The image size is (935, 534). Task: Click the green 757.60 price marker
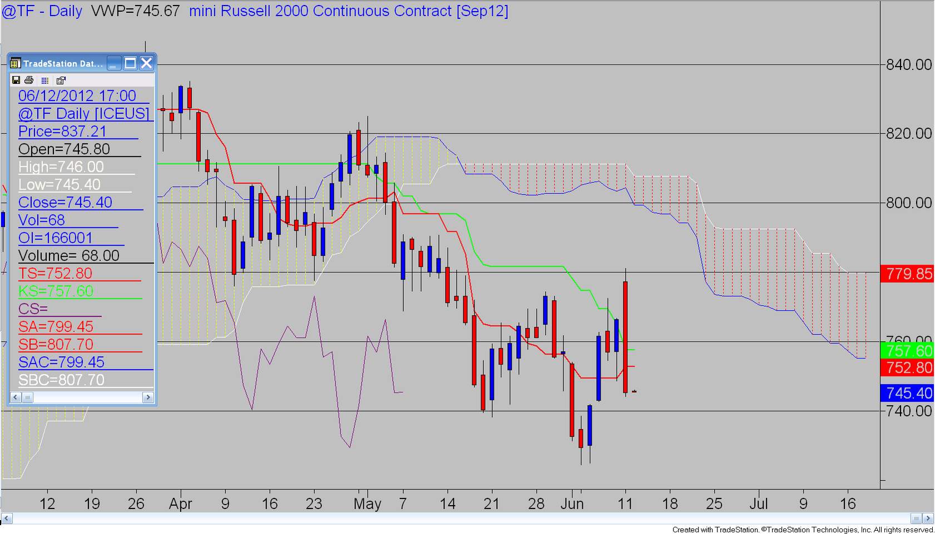907,351
